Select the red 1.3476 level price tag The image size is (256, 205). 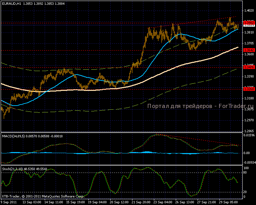249,67
